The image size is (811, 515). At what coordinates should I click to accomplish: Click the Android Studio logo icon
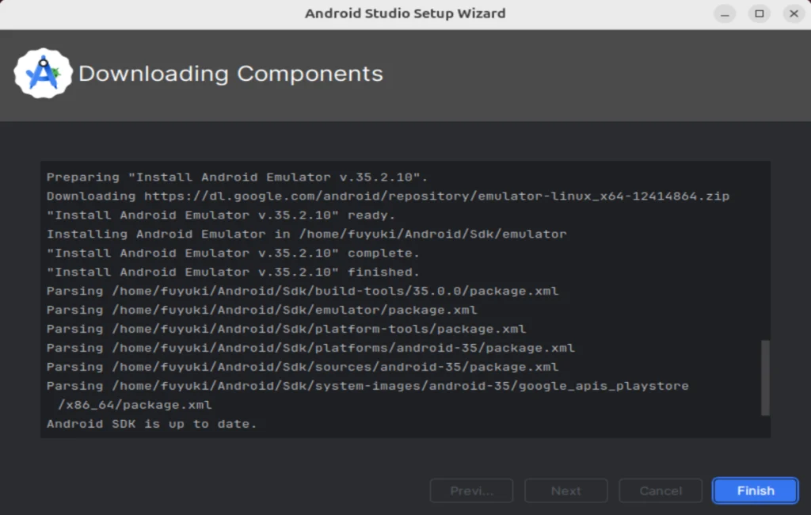pos(43,74)
